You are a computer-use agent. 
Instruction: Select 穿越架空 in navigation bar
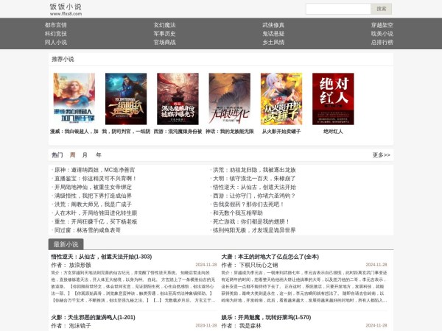382,24
